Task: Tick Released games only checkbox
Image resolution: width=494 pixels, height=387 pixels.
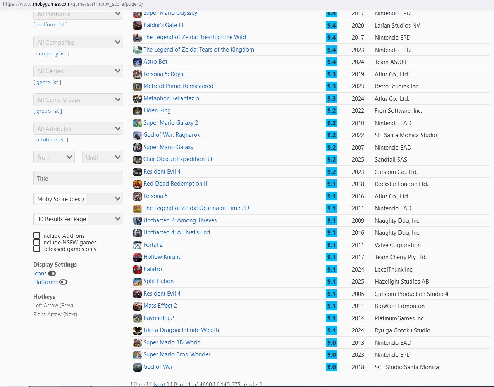Action: pos(37,249)
